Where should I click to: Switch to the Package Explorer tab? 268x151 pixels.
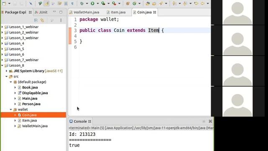pyautogui.click(x=15, y=12)
